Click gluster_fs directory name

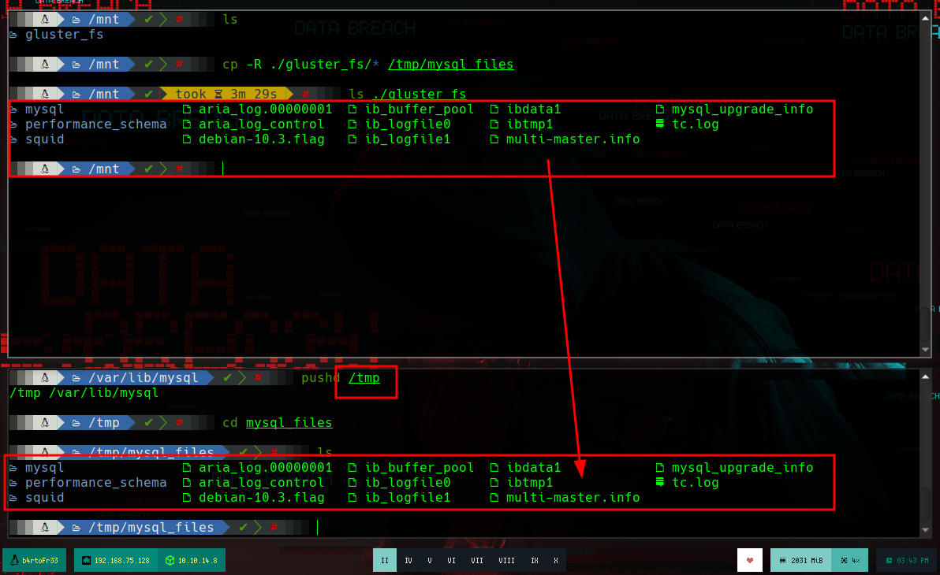tap(64, 34)
